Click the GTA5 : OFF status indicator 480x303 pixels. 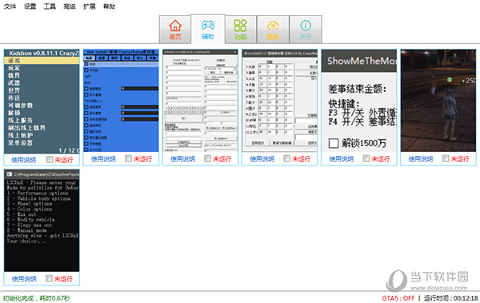point(398,298)
